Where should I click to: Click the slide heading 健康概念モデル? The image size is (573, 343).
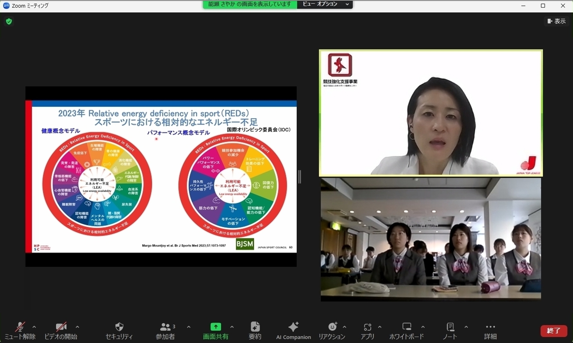tap(61, 131)
